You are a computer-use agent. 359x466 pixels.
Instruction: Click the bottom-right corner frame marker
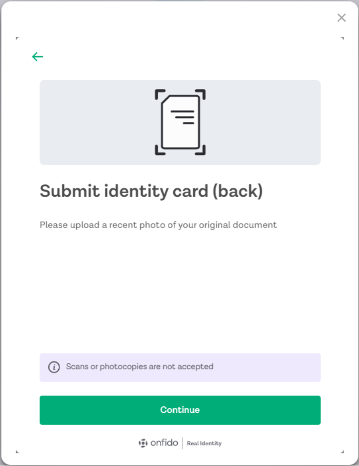342,452
